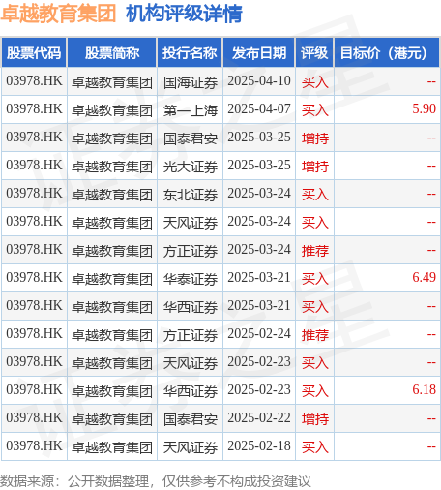Select the 2025-02-18 date in last row
The width and height of the screenshot is (441, 490).
259,446
